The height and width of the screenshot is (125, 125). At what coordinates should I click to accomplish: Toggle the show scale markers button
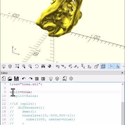pyautogui.click(x=117, y=66)
